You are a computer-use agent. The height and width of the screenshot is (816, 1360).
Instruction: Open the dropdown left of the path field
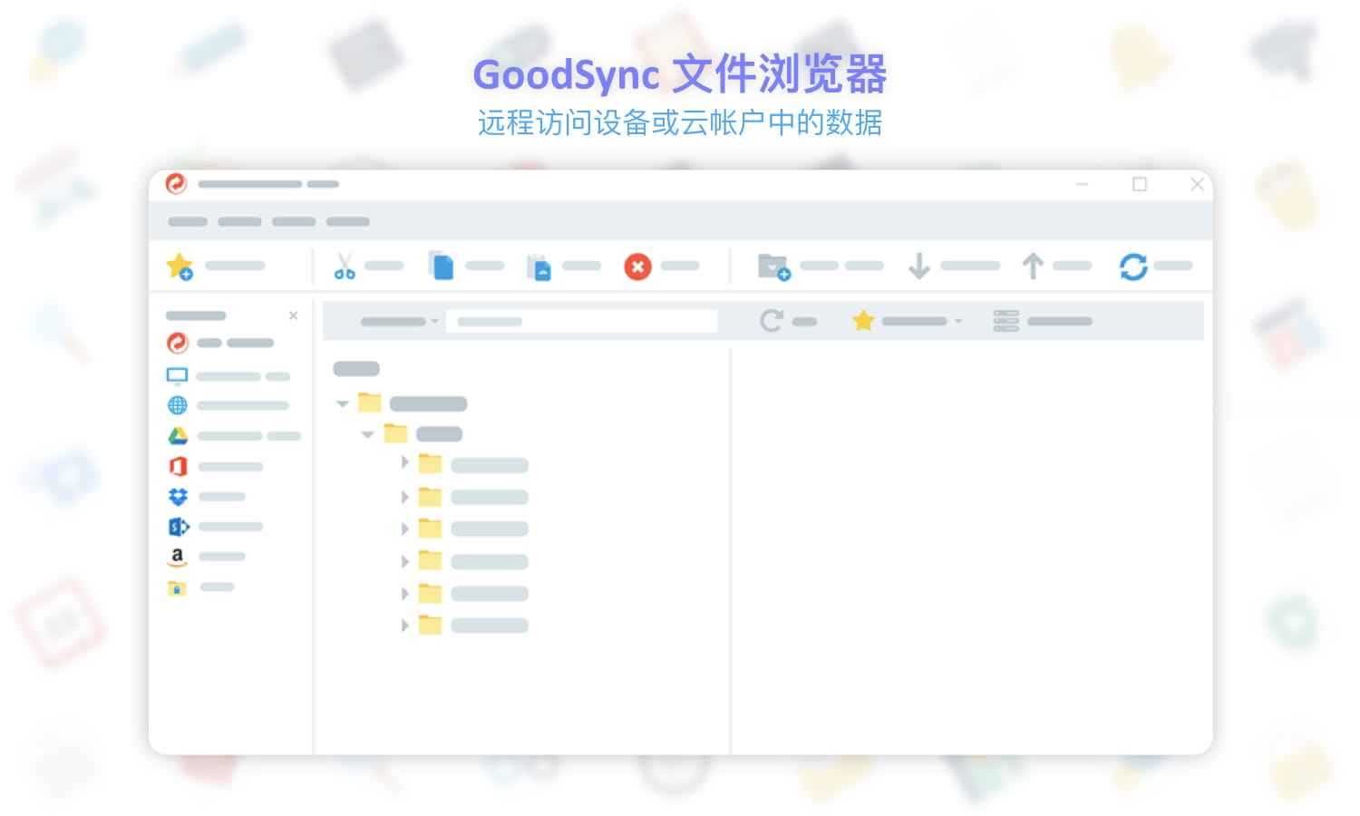tap(400, 321)
